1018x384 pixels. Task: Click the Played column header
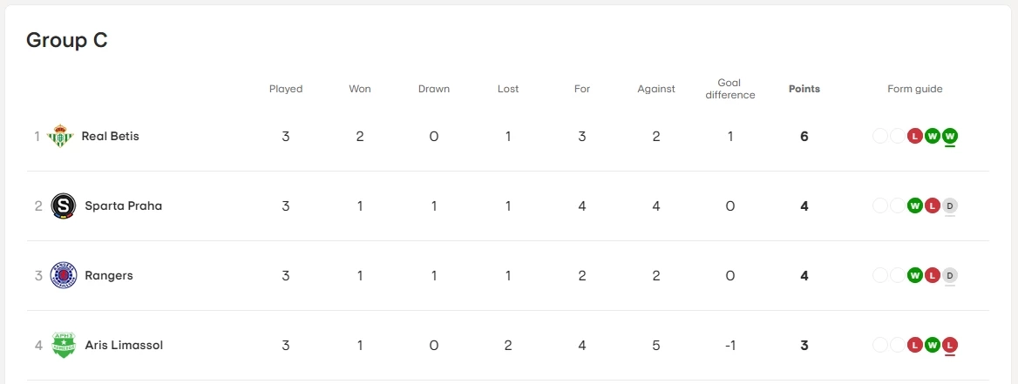[286, 89]
